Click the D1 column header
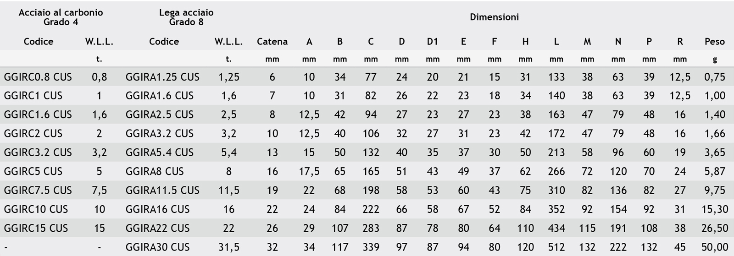The height and width of the screenshot is (256, 734). [432, 42]
